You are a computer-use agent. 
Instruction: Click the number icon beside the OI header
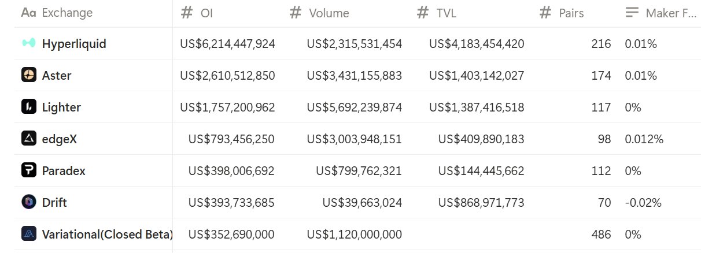pos(186,13)
